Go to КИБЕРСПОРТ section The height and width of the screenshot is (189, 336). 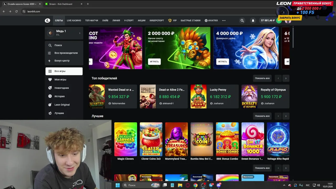point(157,20)
